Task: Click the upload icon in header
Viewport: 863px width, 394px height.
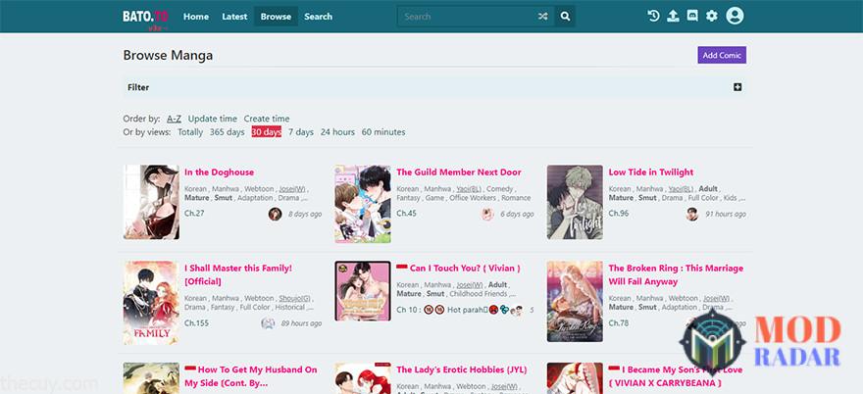Action: coord(673,16)
